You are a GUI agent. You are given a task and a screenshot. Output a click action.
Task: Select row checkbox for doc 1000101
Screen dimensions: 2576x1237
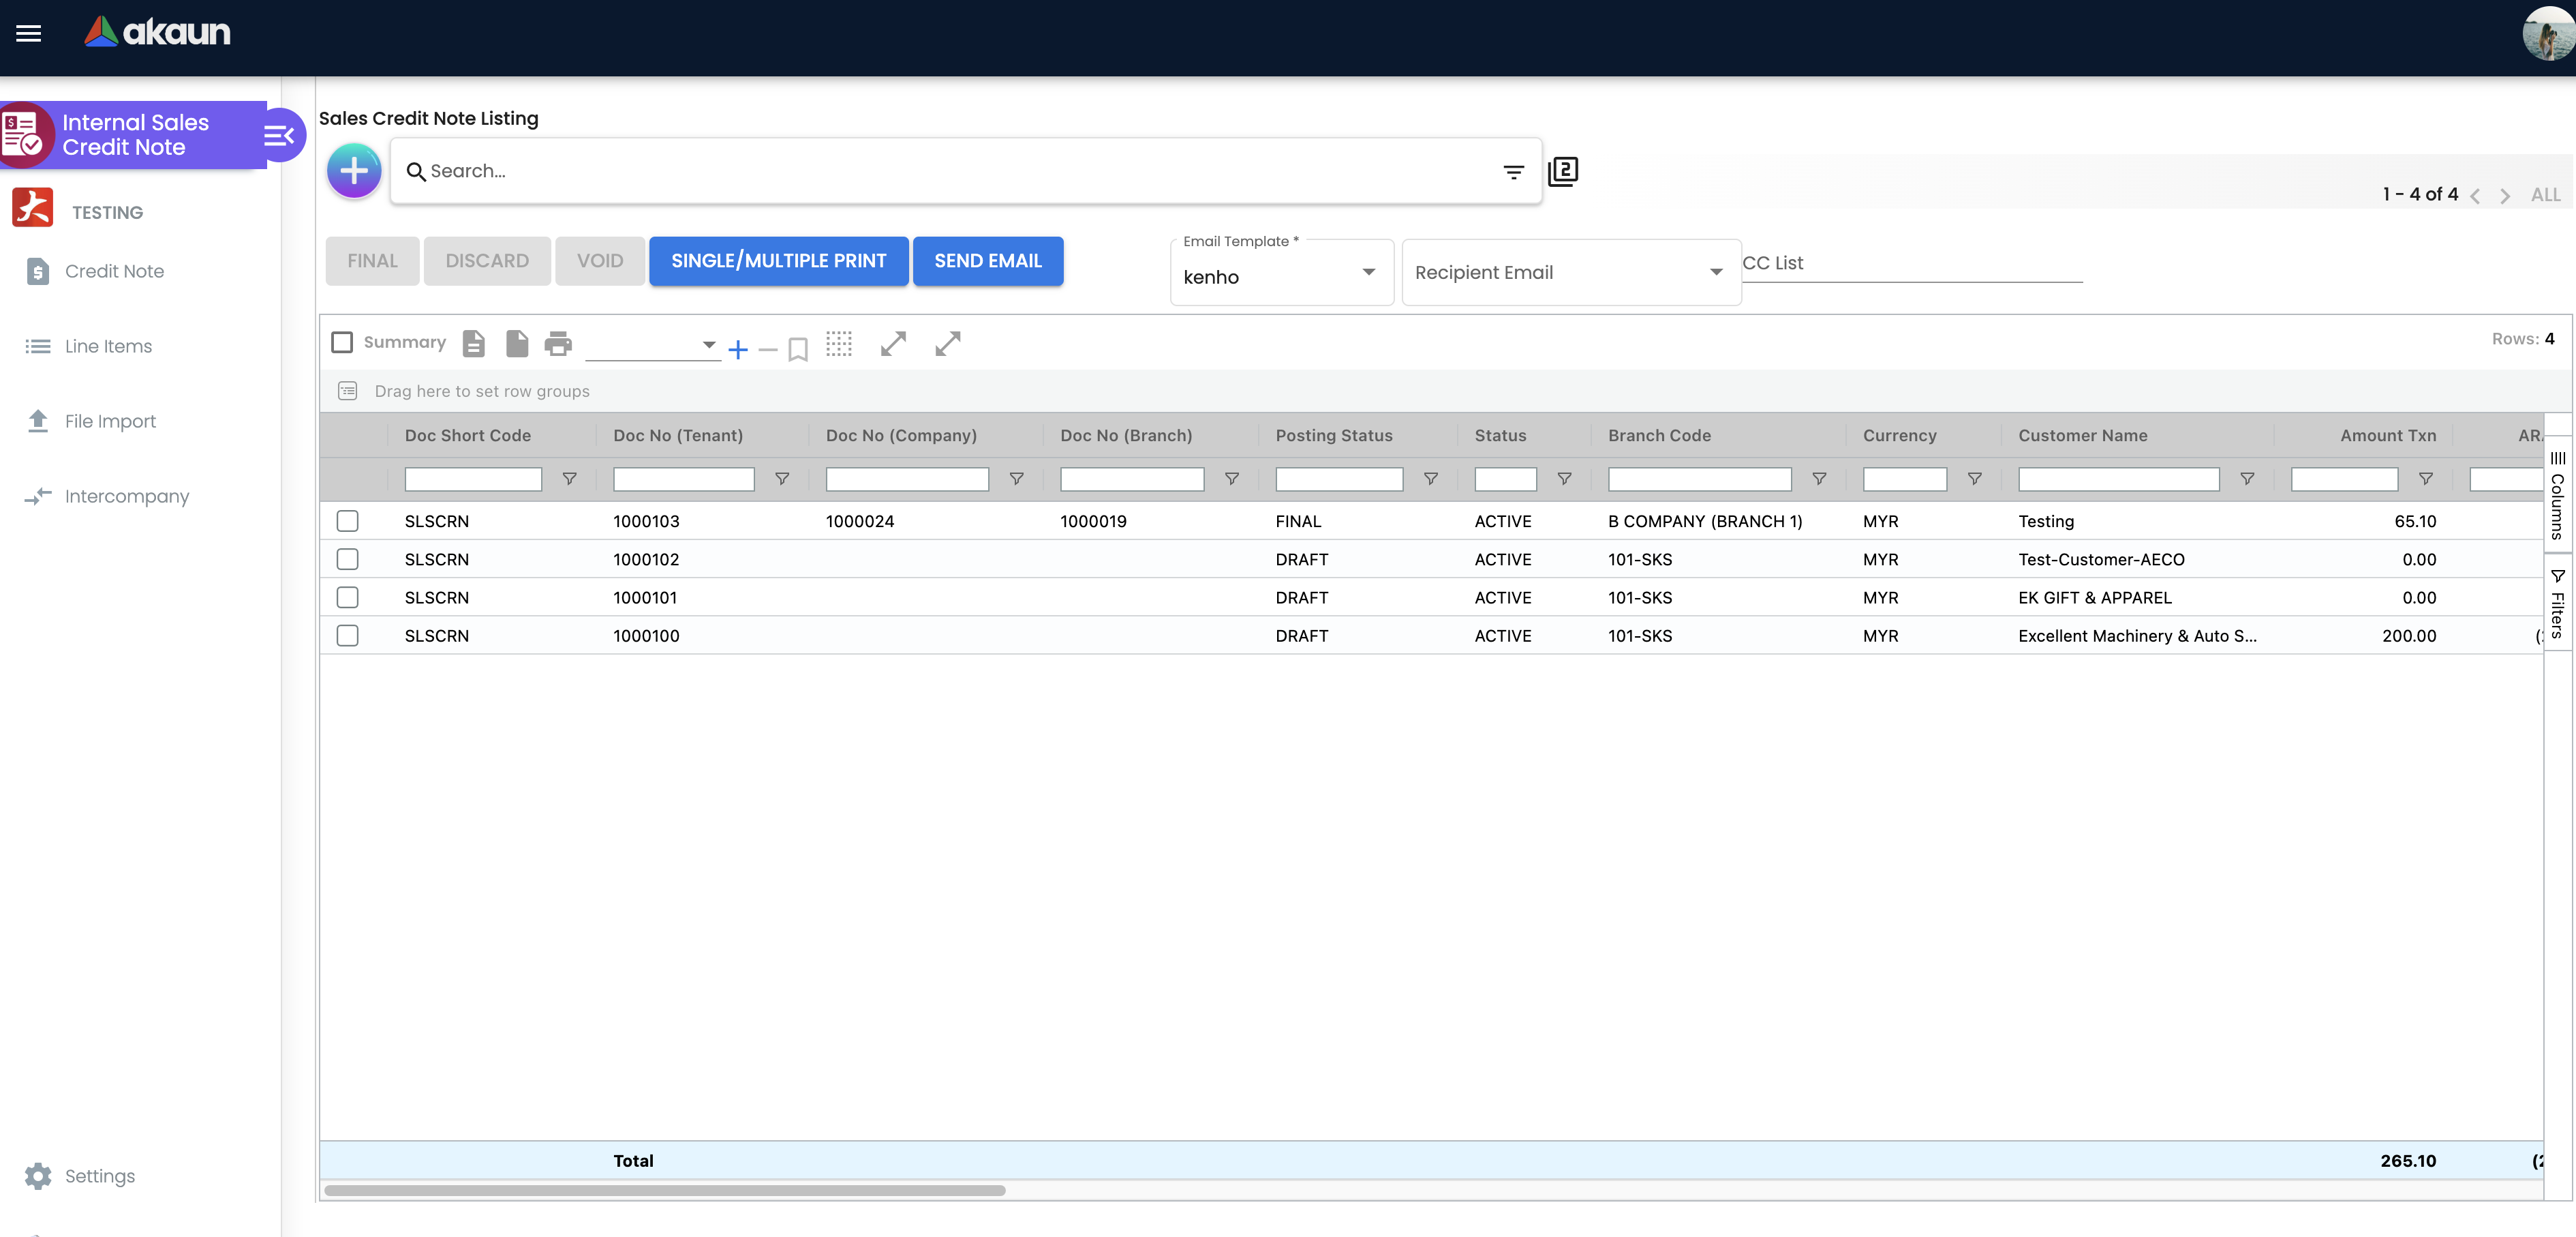pyautogui.click(x=347, y=597)
